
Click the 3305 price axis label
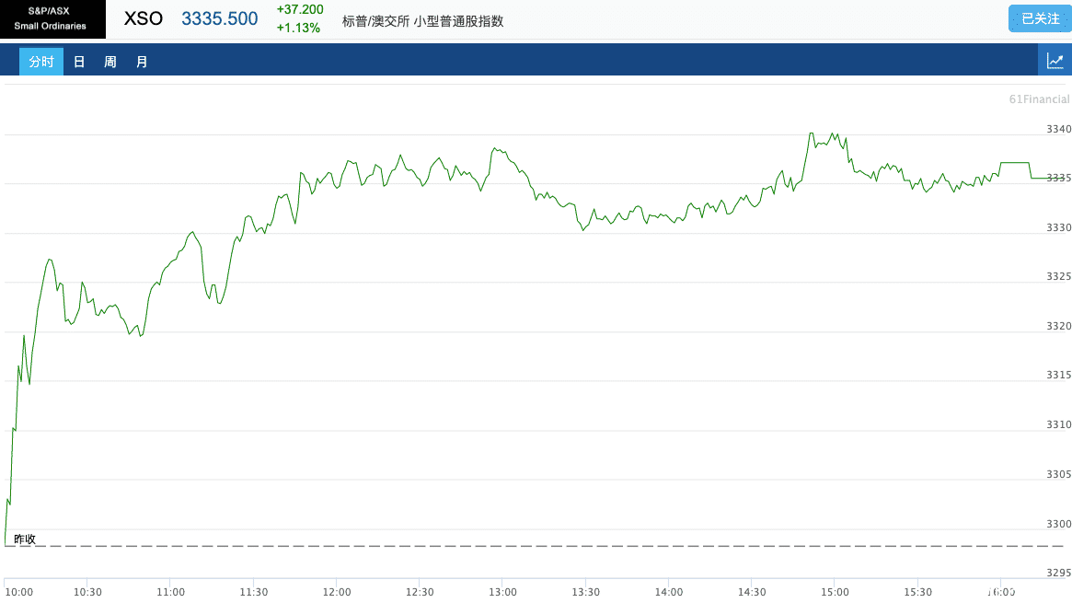pos(1058,474)
